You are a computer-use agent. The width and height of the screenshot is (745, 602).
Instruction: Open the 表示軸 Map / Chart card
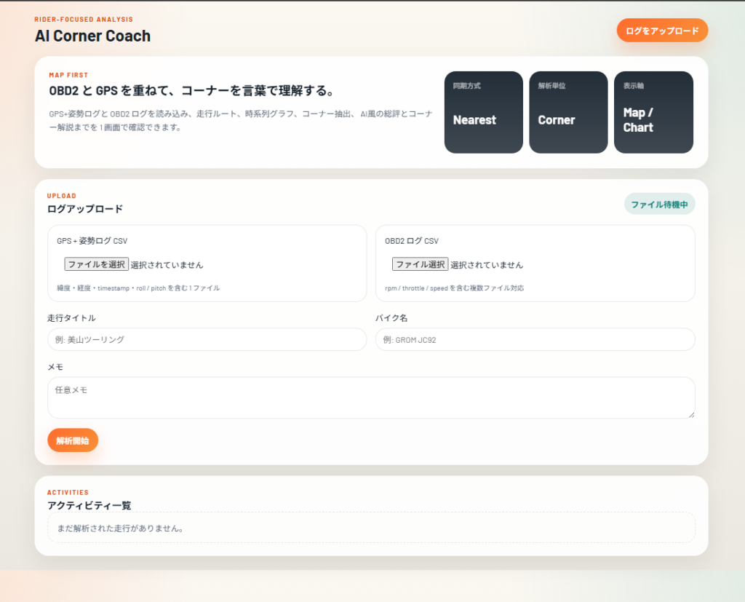click(x=653, y=112)
